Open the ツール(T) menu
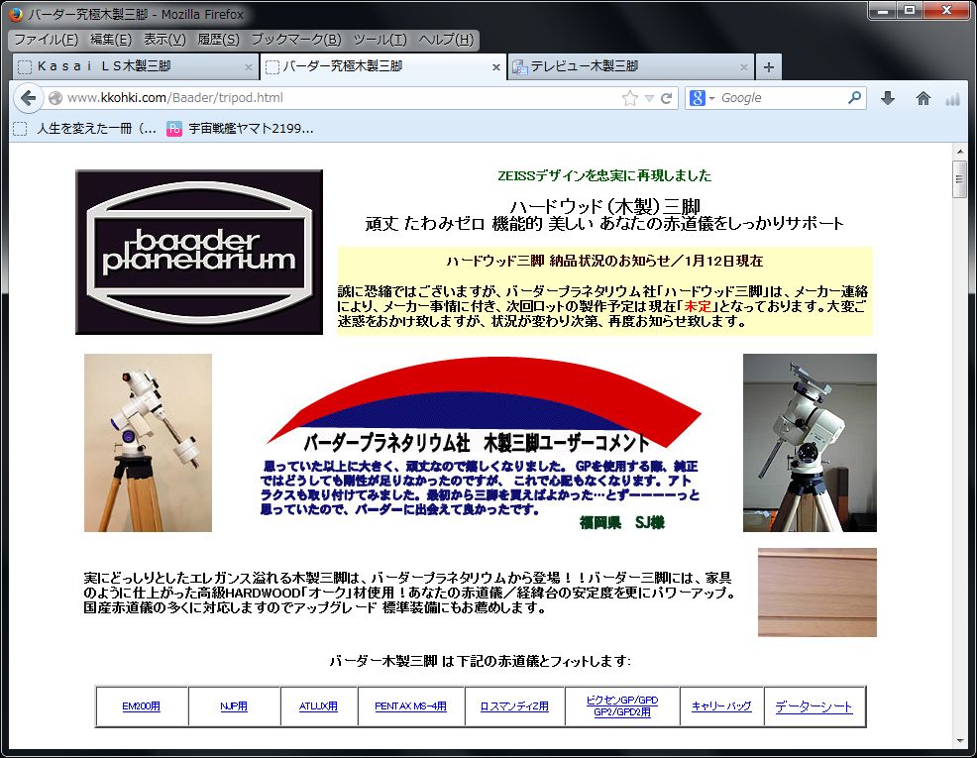Screen dimensions: 977x758 point(380,40)
